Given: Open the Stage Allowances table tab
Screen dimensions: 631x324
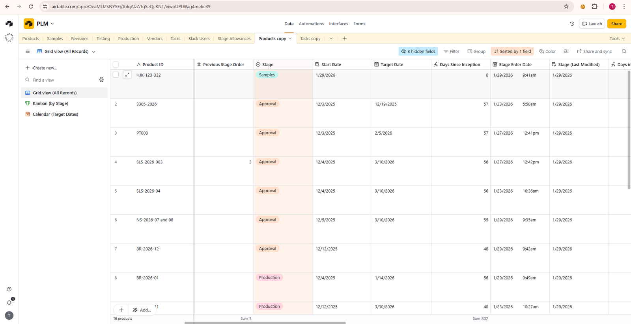Looking at the screenshot, I should point(234,39).
